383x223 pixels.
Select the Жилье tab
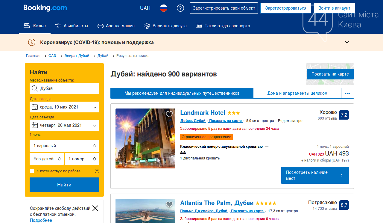click(x=35, y=26)
